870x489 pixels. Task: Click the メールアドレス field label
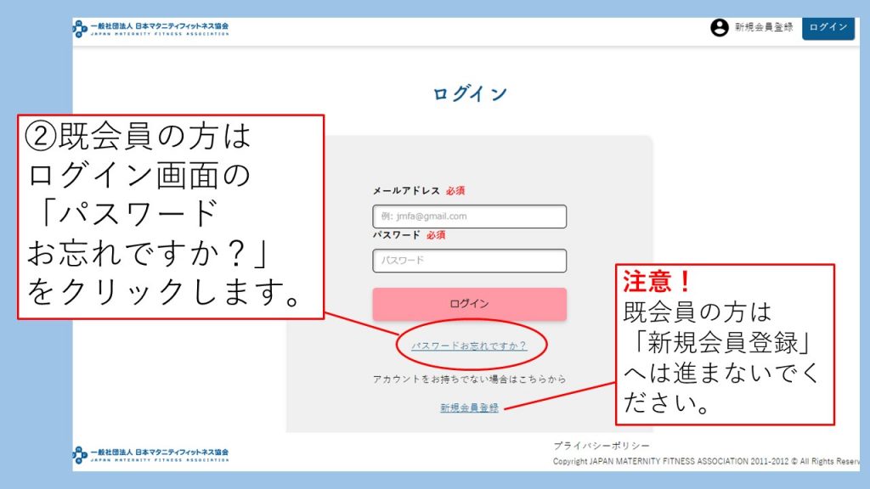(x=406, y=191)
